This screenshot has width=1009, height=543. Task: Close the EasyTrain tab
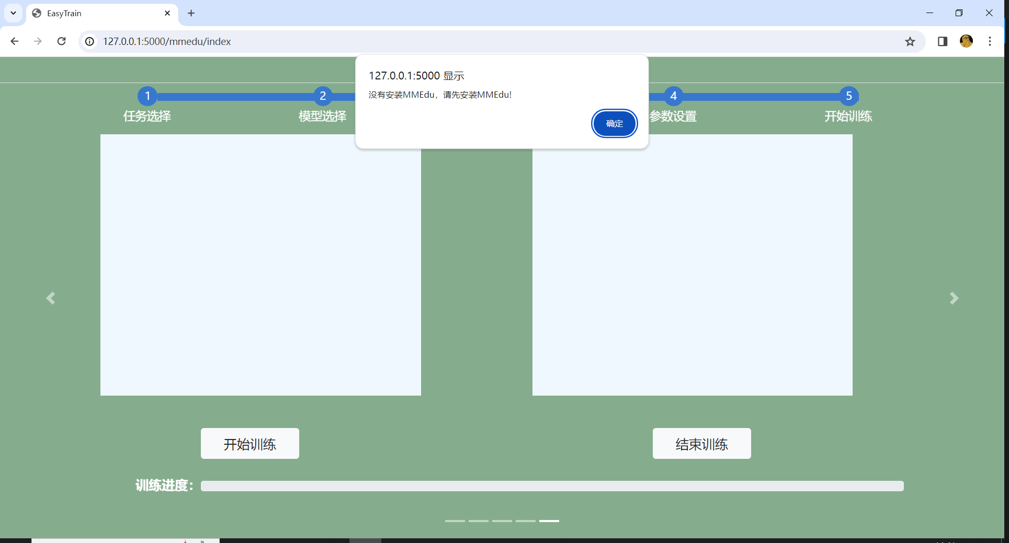pos(167,13)
